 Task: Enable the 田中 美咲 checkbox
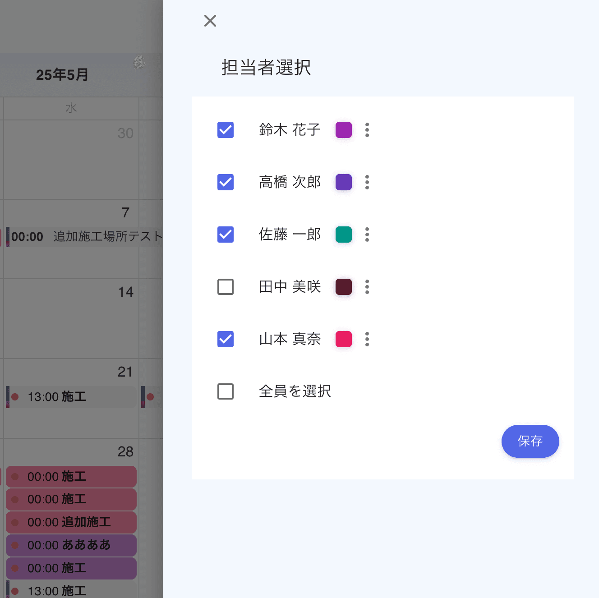coord(225,287)
